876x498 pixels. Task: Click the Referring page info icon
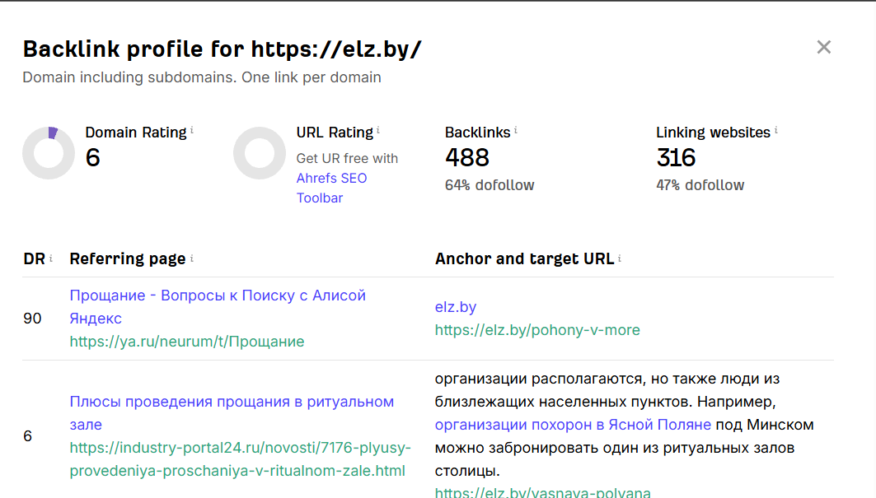192,258
